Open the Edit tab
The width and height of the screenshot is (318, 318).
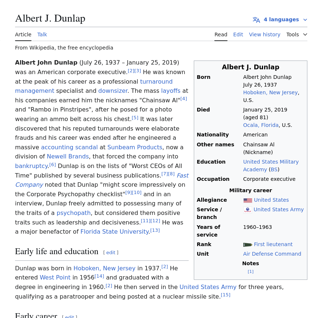238,34
